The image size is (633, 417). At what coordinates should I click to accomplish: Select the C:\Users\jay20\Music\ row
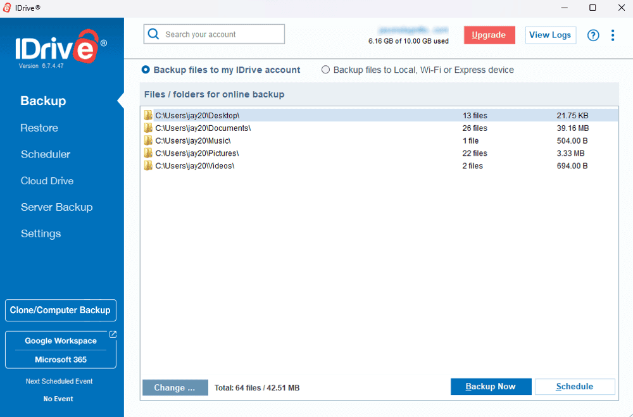[x=380, y=140]
